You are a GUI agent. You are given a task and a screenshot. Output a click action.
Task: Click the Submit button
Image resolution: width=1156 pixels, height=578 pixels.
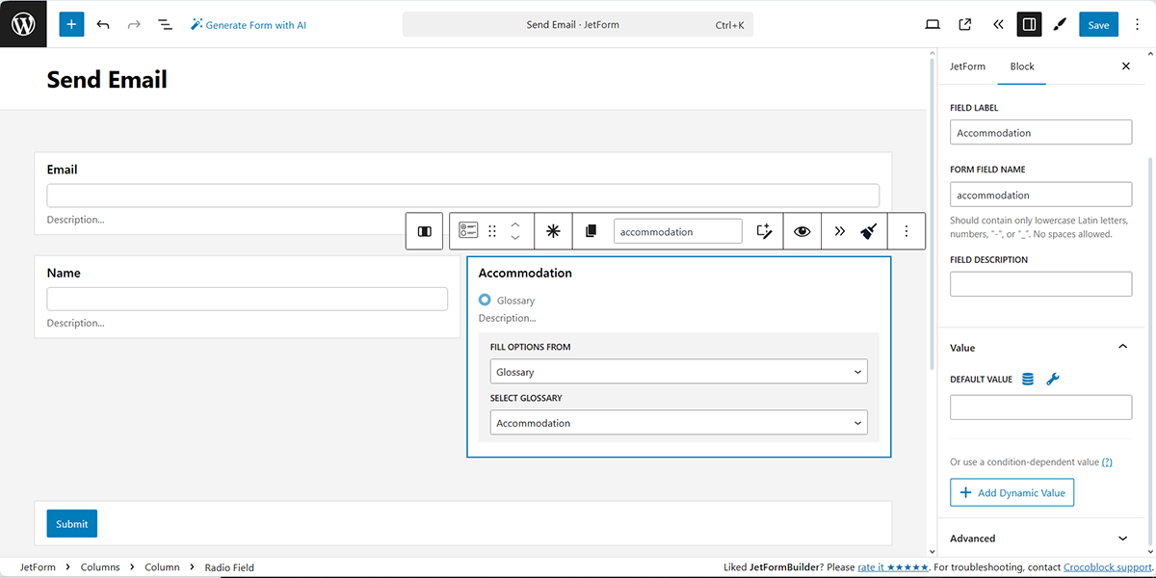72,524
